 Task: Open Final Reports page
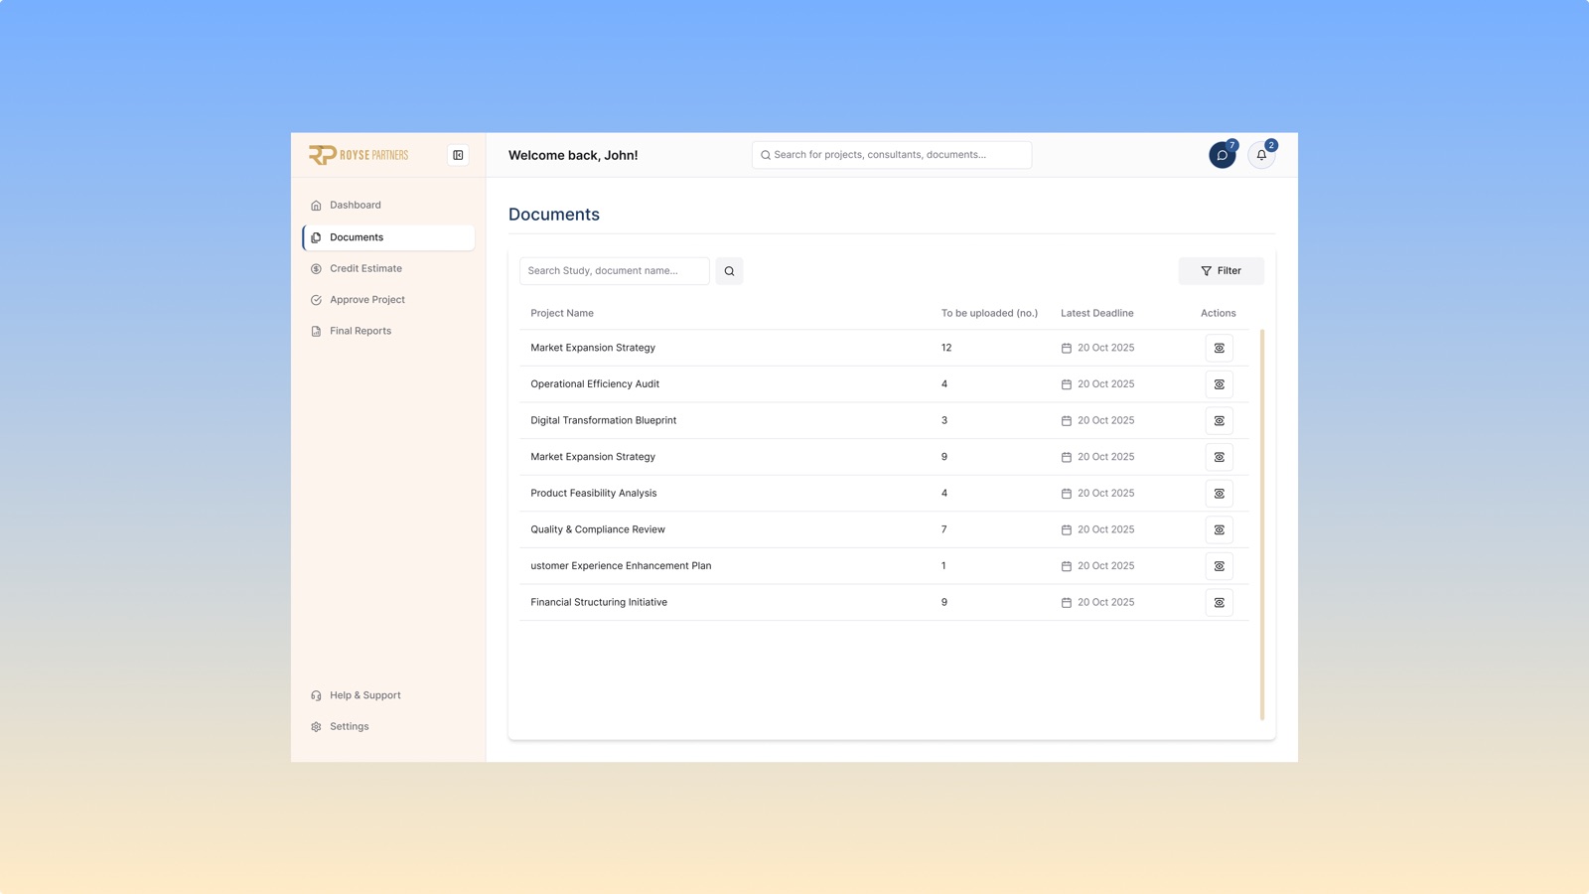tap(388, 331)
